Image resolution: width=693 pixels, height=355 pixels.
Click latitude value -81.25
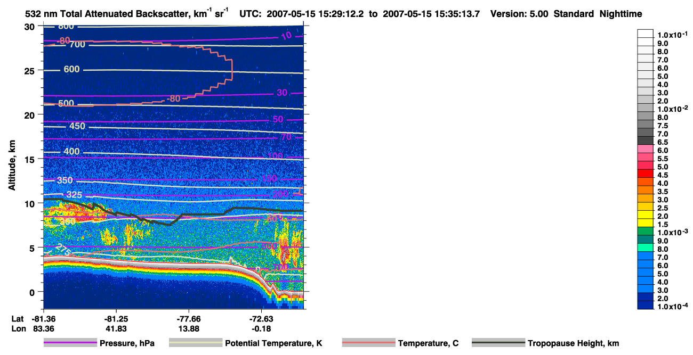(116, 319)
